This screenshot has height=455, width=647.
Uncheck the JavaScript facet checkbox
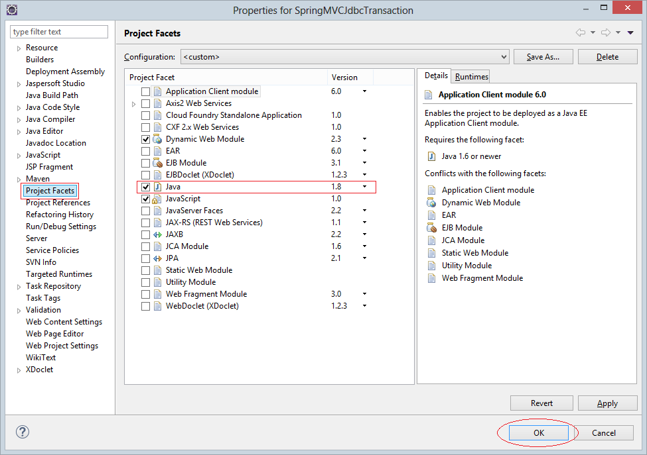click(x=145, y=199)
